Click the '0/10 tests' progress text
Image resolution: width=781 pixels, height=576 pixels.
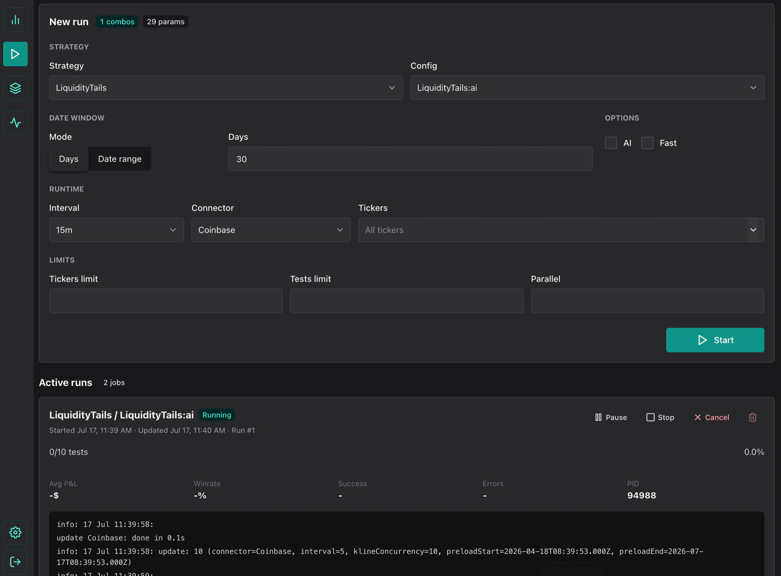coord(69,452)
